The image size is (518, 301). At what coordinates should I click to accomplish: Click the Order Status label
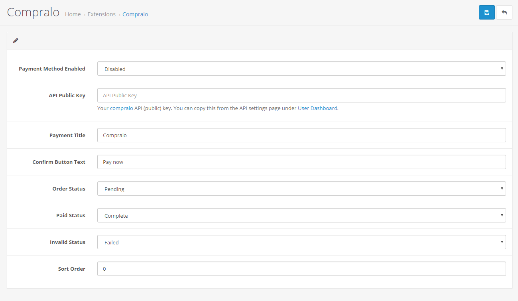69,189
